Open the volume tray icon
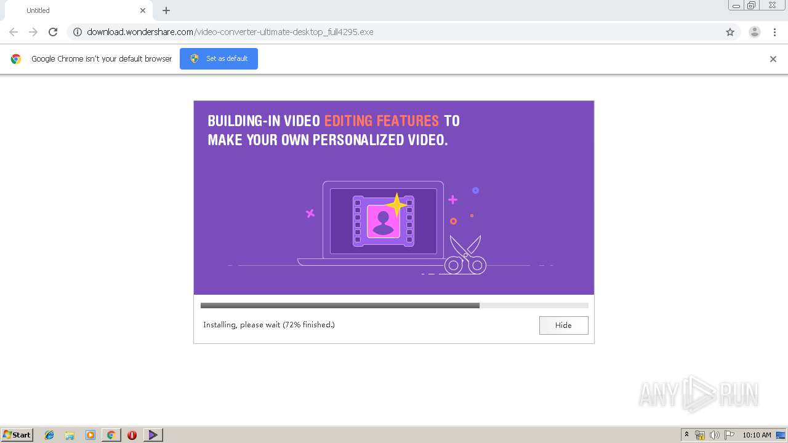This screenshot has width=788, height=443. pos(715,435)
